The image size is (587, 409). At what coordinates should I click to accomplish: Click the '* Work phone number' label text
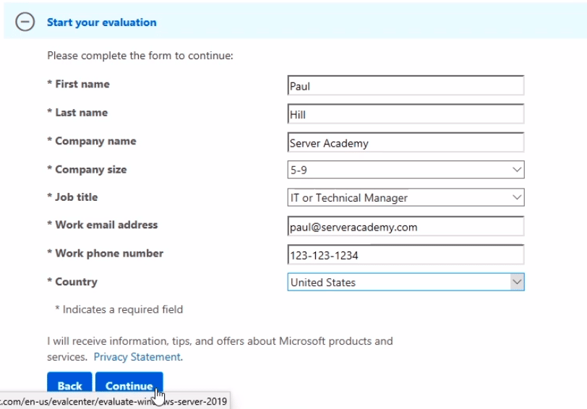click(105, 254)
